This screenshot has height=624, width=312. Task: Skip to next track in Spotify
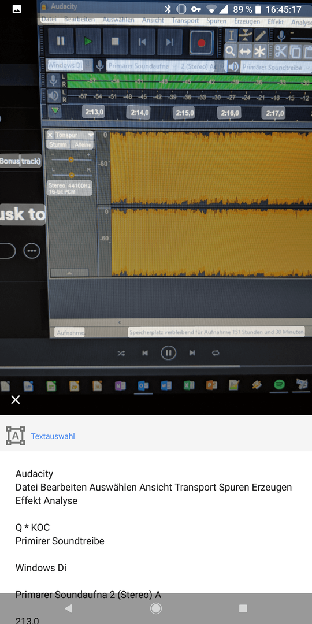pyautogui.click(x=192, y=352)
